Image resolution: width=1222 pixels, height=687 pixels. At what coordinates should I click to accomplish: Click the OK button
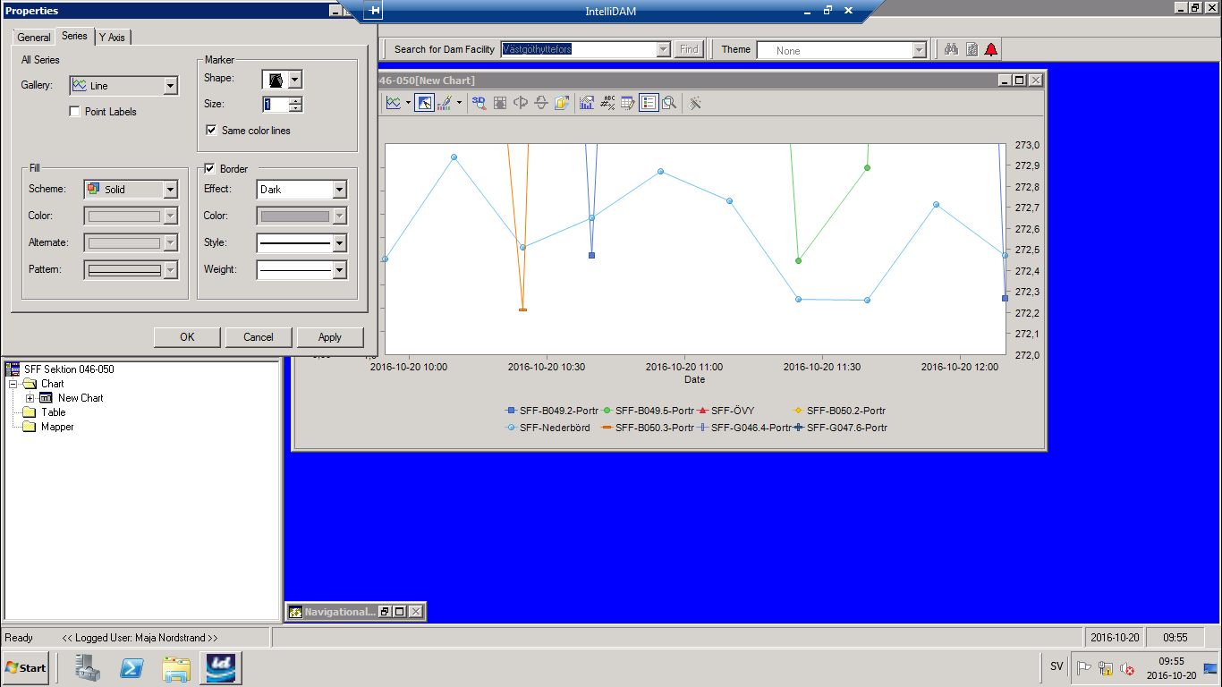[x=187, y=337]
